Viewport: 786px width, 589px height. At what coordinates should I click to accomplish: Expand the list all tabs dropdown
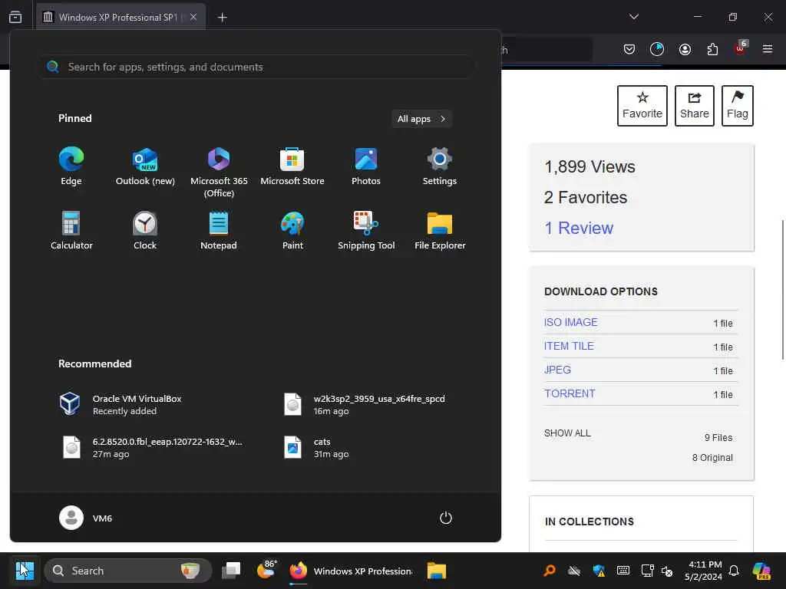click(x=633, y=17)
